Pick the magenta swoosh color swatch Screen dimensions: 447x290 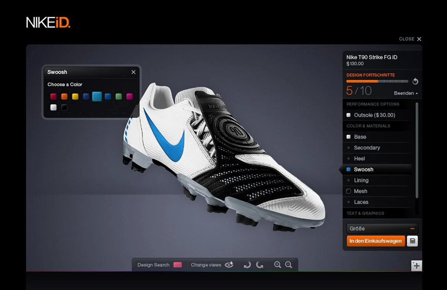129,96
